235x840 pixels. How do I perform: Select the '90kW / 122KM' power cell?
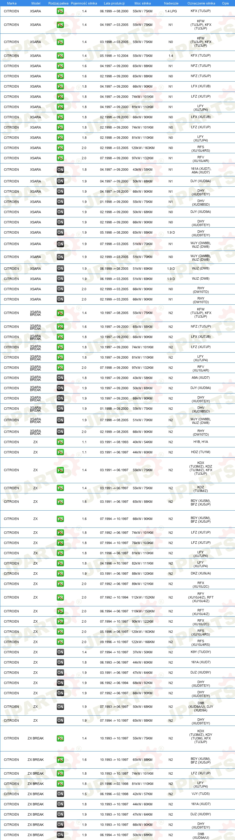(142, 621)
